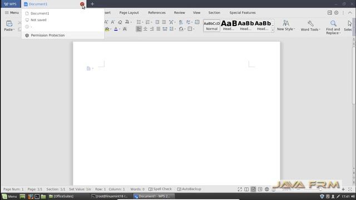The image size is (356, 200).
Task: Click the highlight color marker icon
Action: [x=107, y=29]
